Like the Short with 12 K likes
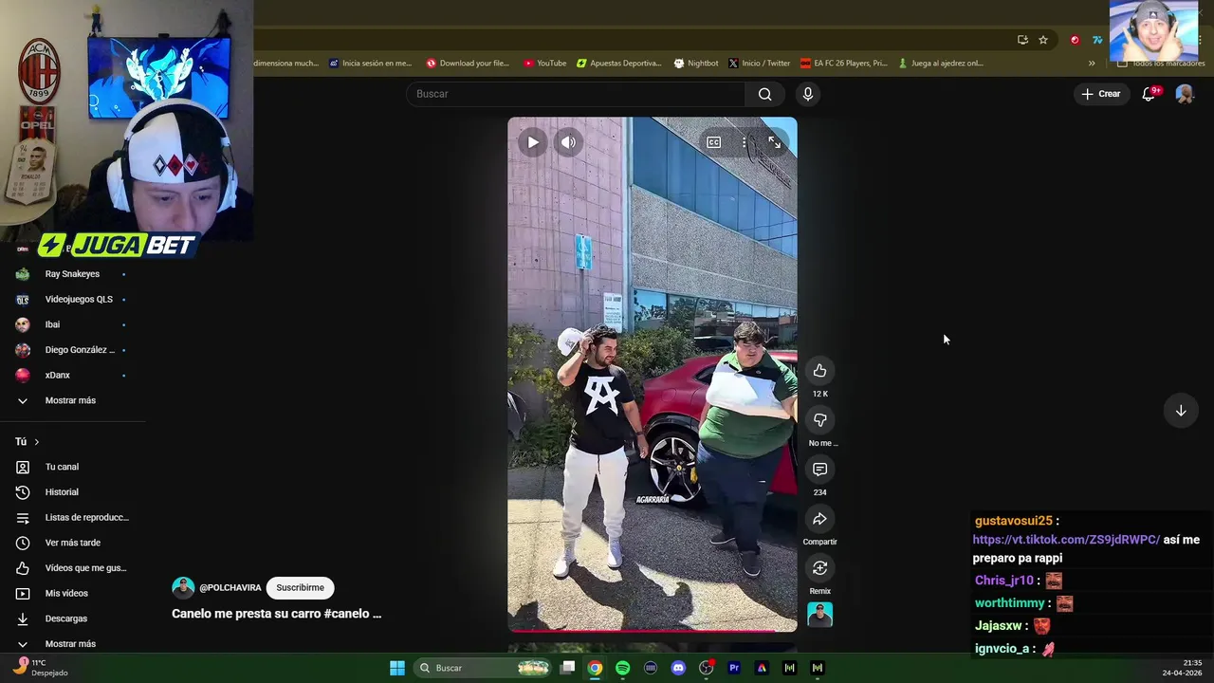 coord(819,371)
